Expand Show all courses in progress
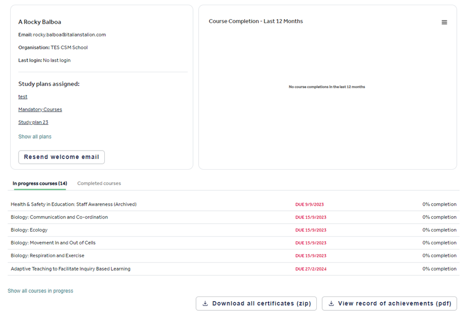The height and width of the screenshot is (314, 466). [40, 290]
